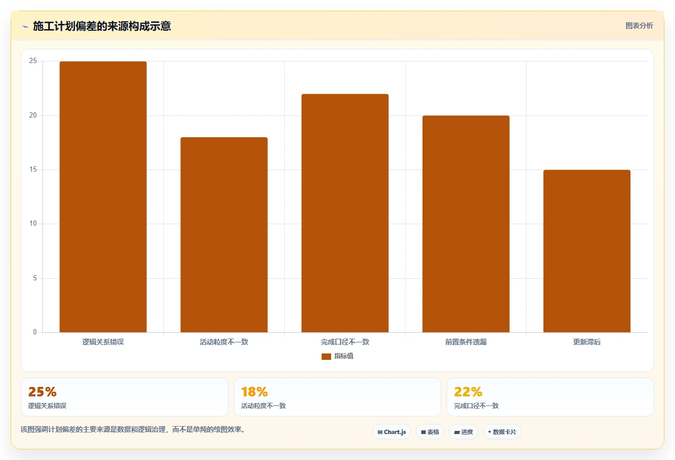675x460 pixels.
Task: Click the title 施工计划偏差的来源构成示意
Action: (x=102, y=26)
